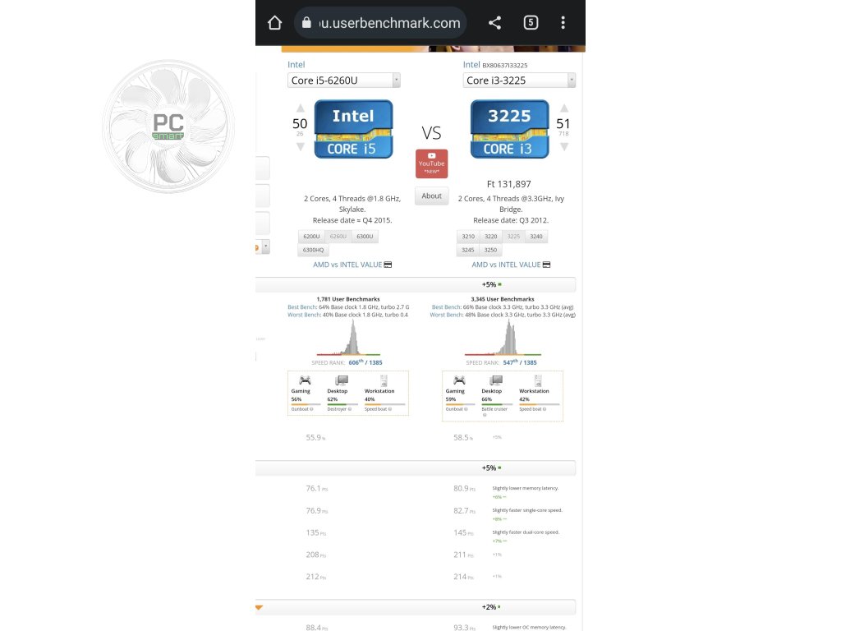Click the card icon beside left AMD vs INTEL VALUE
841x631 pixels.
(x=388, y=265)
